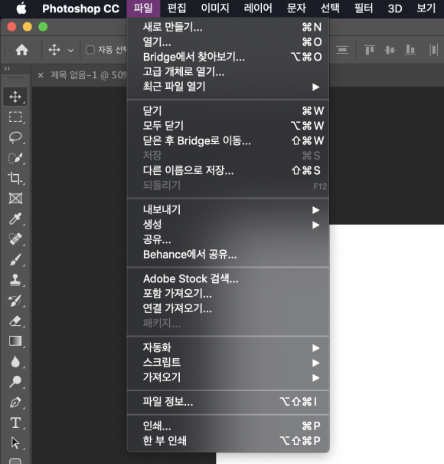The image size is (444, 464).
Task: Choose 포함 가져오기... menu item
Action: [228, 294]
